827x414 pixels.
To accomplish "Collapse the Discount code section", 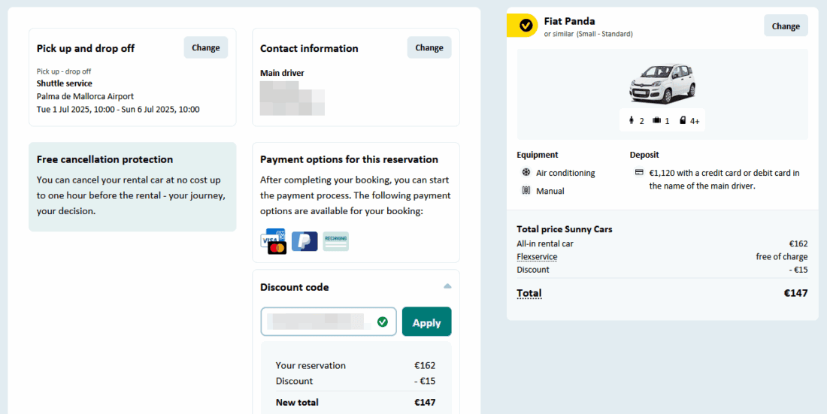I will pyautogui.click(x=447, y=286).
